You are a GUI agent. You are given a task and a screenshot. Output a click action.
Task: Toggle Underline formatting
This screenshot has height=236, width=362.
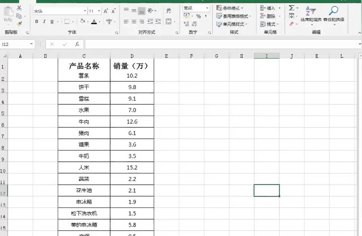(x=52, y=21)
